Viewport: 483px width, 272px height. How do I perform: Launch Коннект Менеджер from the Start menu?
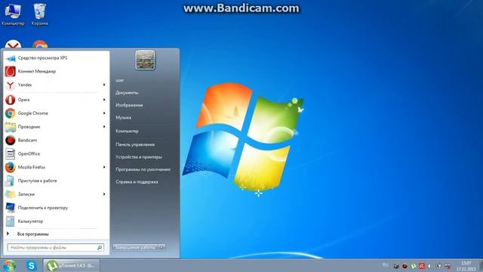(x=56, y=71)
